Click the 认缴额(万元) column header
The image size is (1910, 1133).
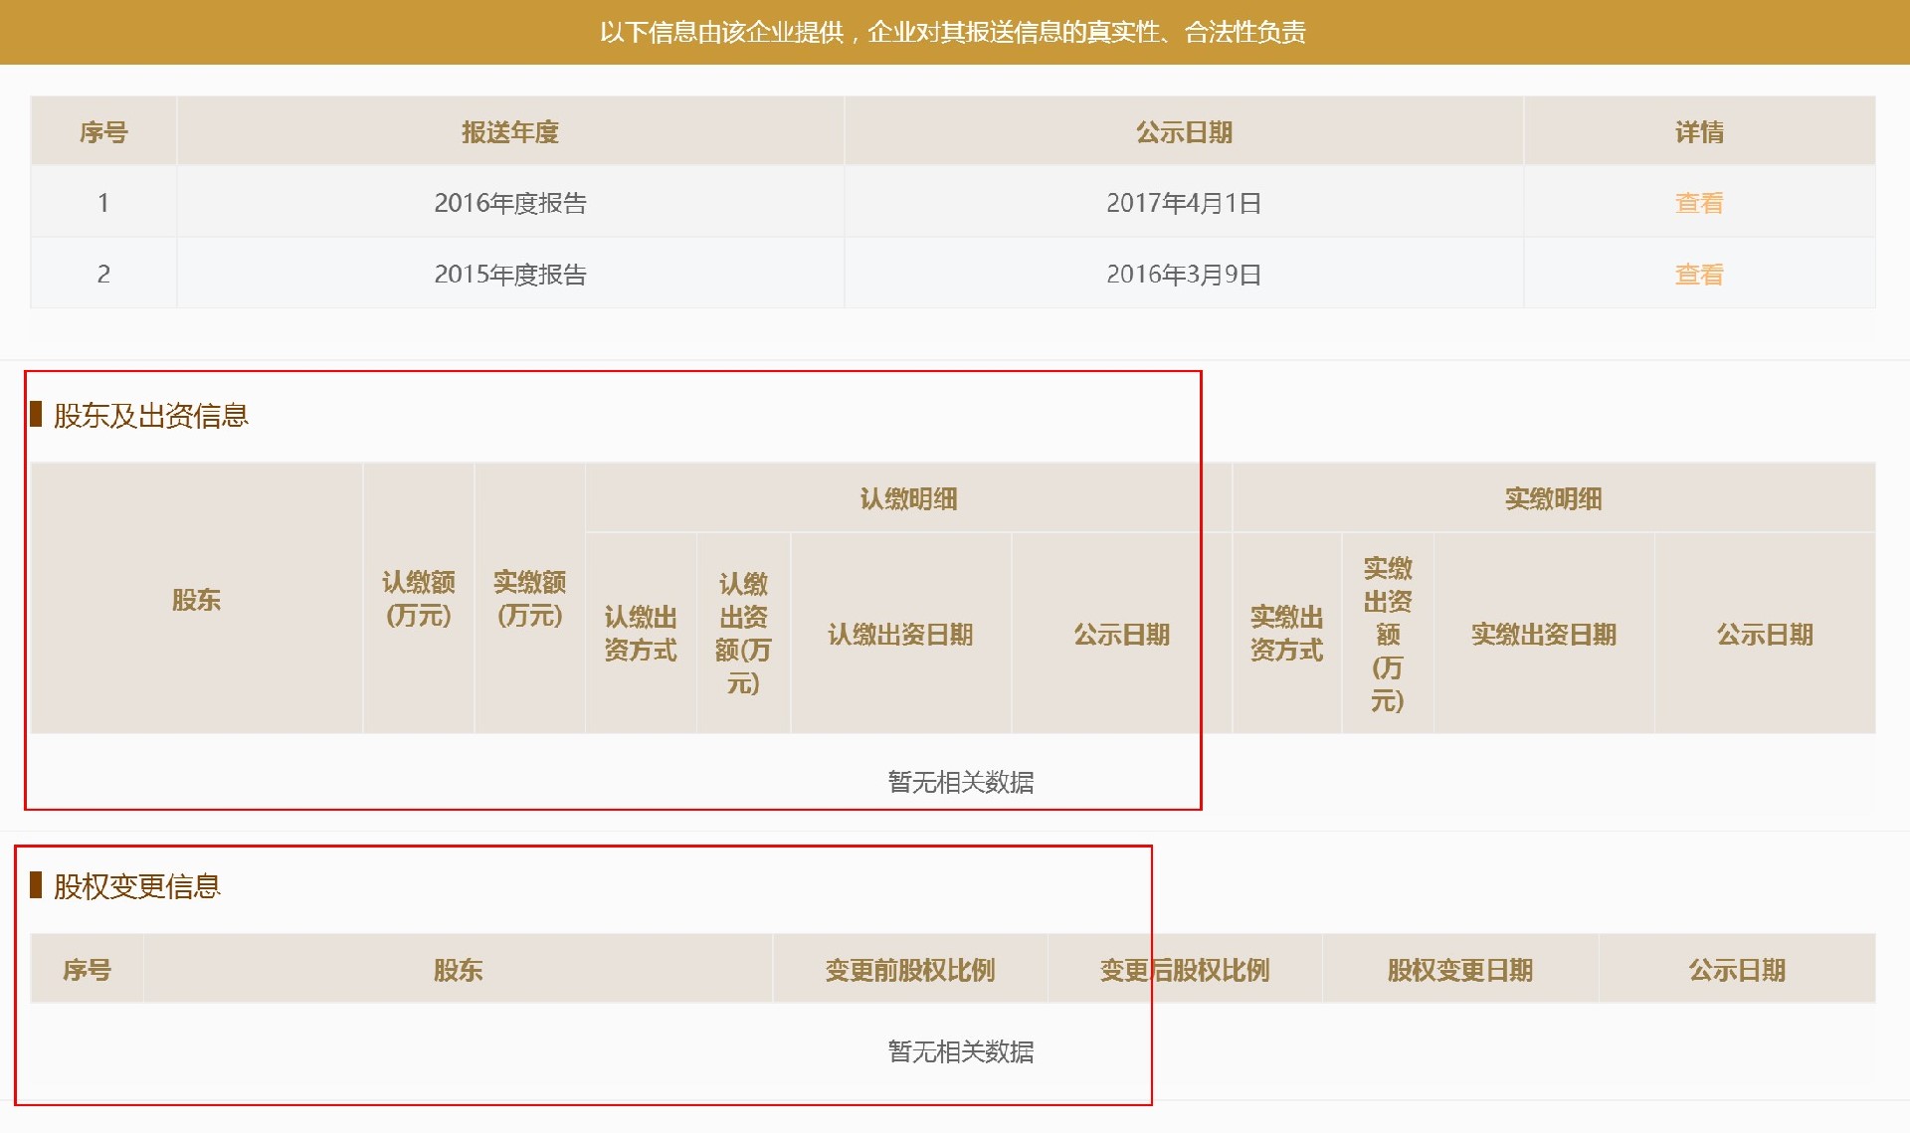point(418,599)
